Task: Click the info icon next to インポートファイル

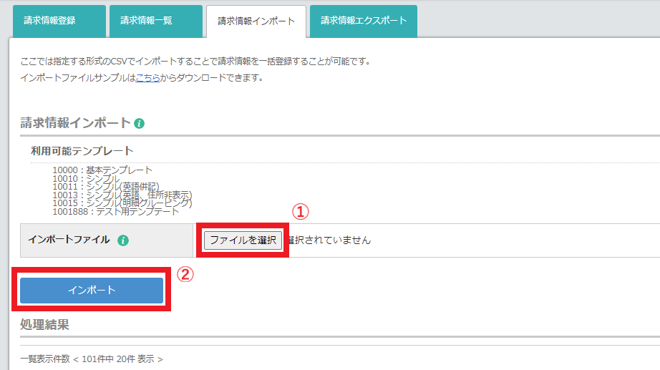Action: click(x=123, y=240)
